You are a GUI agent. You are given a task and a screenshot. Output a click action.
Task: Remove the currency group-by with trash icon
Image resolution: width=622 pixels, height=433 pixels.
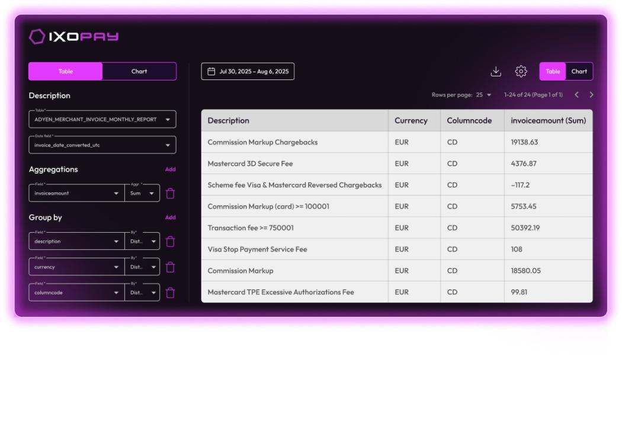[x=171, y=267]
